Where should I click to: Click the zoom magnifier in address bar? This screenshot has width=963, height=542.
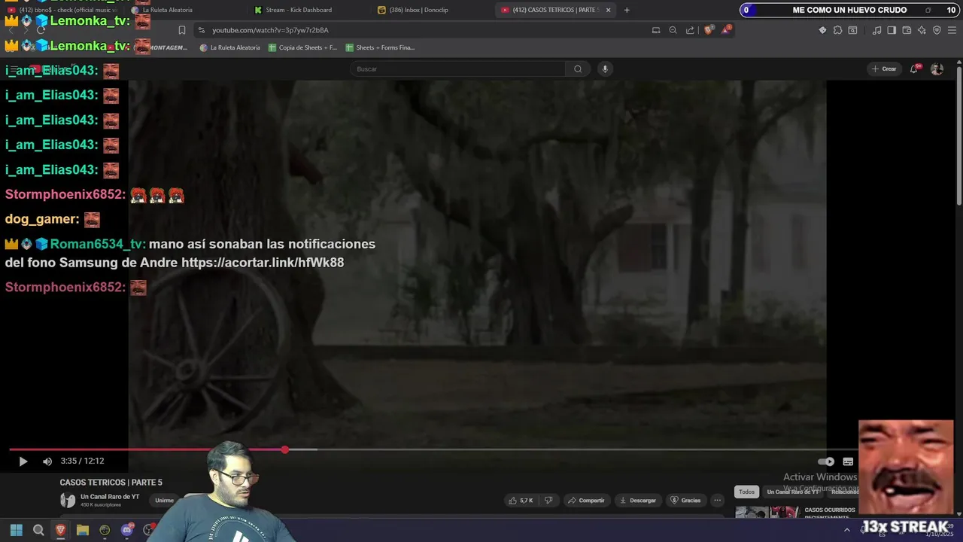[673, 30]
